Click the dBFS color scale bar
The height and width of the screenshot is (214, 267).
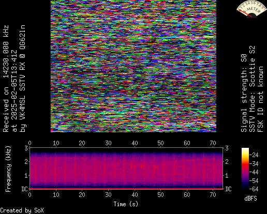(245, 169)
